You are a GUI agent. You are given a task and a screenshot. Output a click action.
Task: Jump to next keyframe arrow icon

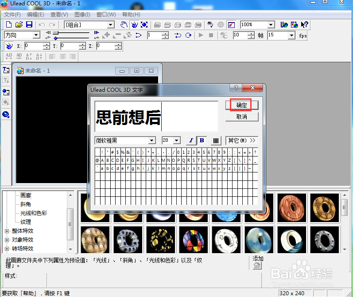[x=97, y=33]
